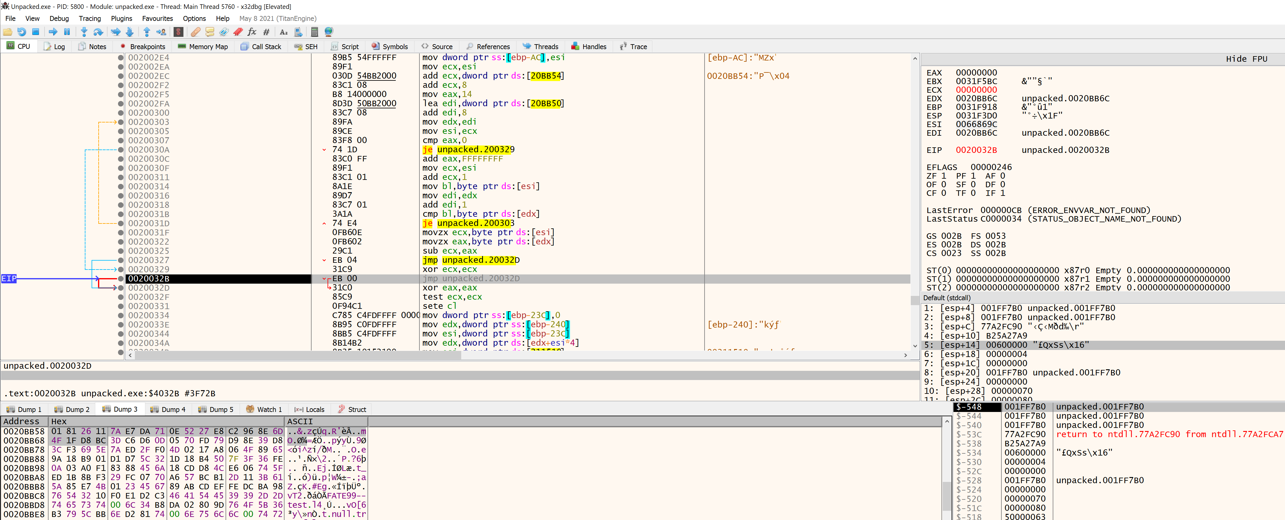
Task: Switch to the Breakpoints tab
Action: click(142, 47)
